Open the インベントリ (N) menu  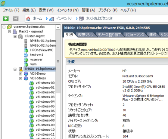click(x=68, y=10)
